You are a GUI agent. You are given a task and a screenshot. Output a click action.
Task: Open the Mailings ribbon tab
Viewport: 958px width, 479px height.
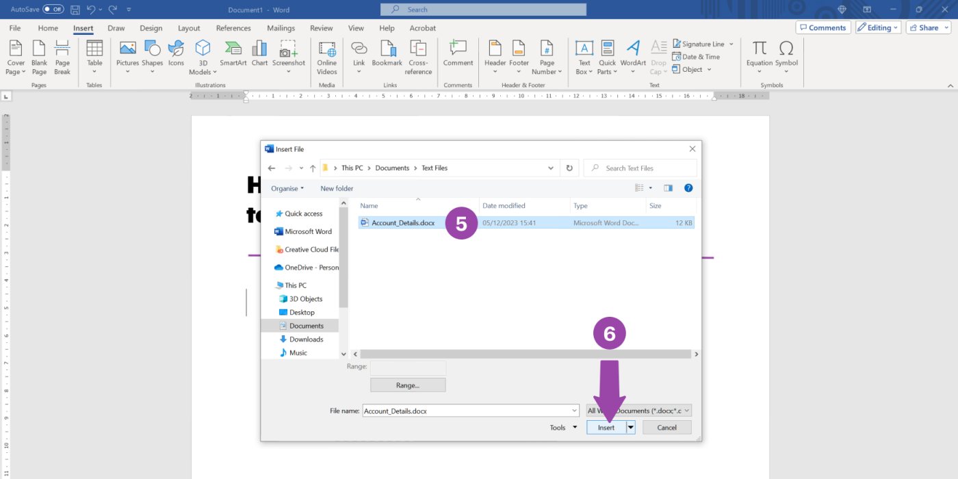click(x=281, y=28)
